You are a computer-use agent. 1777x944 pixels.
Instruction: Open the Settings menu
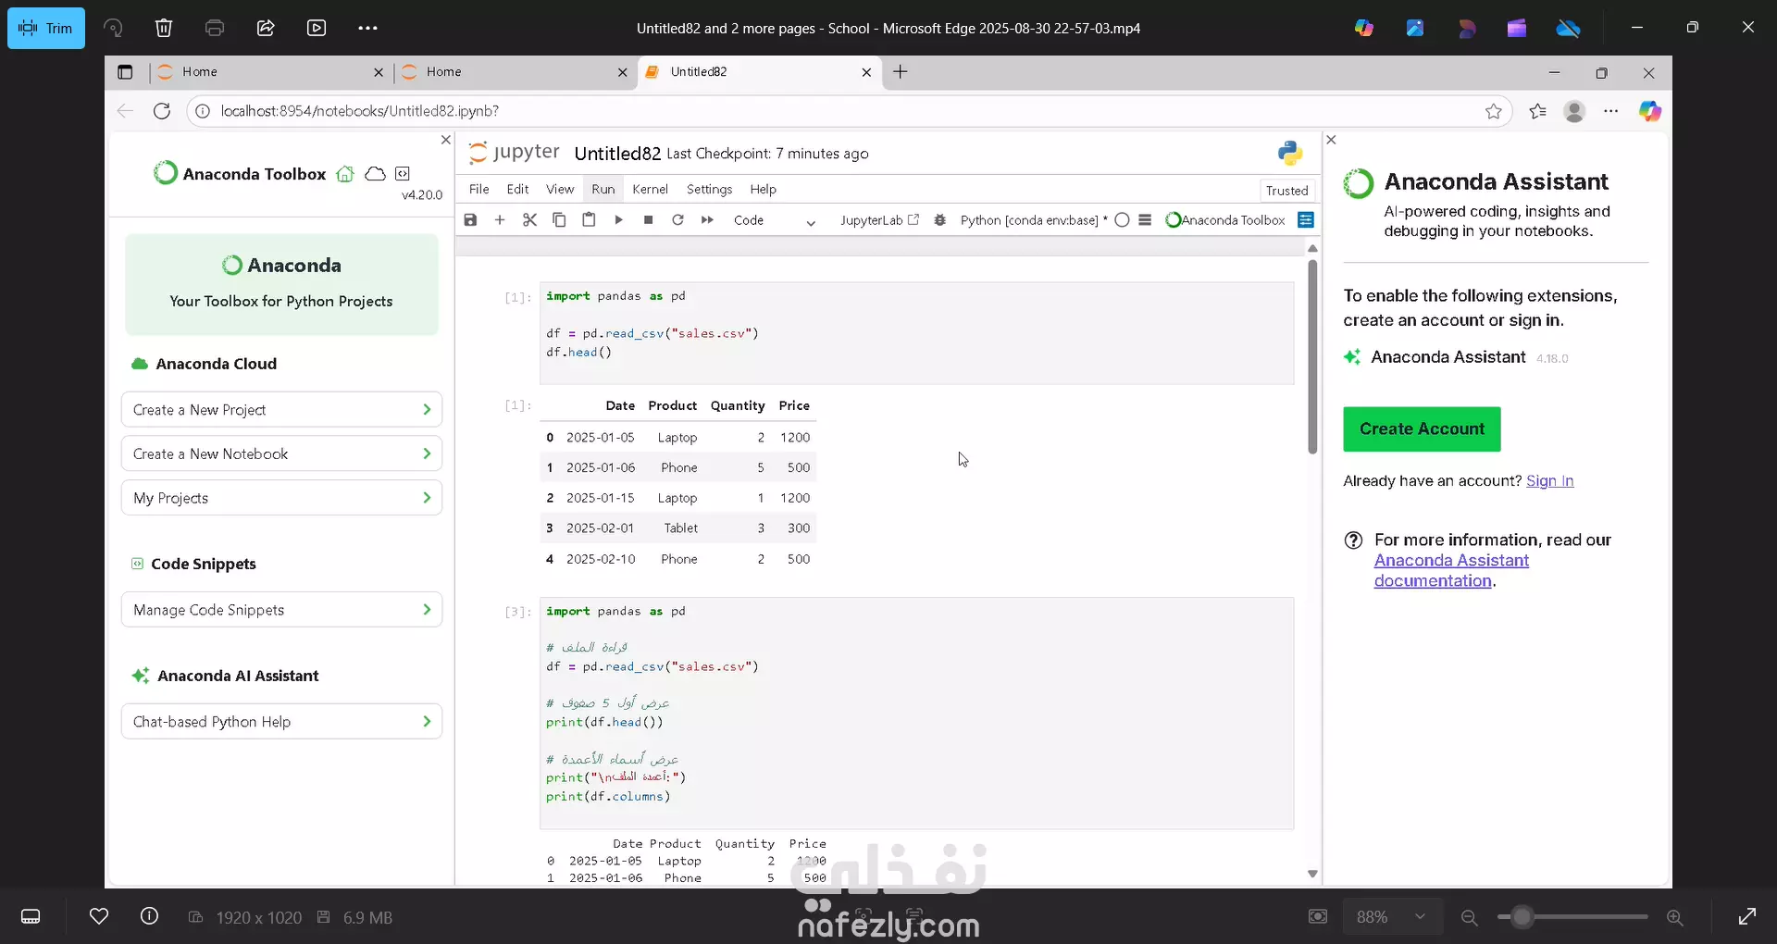(709, 189)
